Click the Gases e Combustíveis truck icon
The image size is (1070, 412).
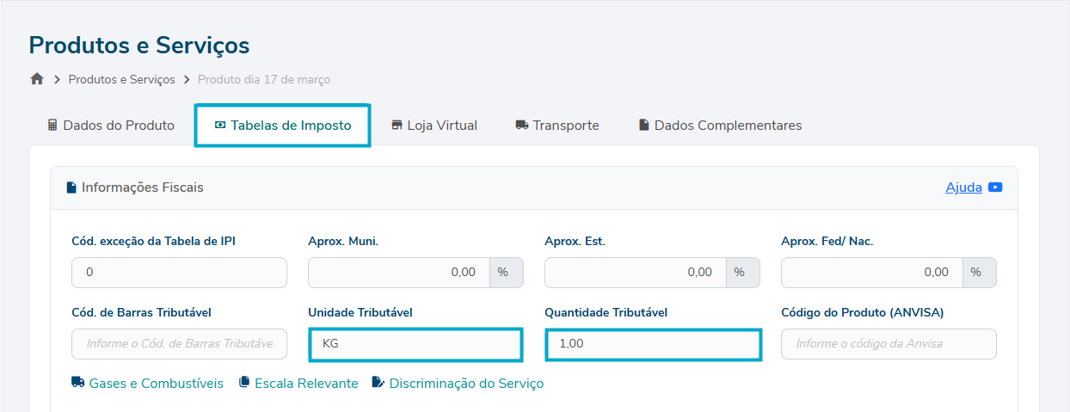coord(78,383)
